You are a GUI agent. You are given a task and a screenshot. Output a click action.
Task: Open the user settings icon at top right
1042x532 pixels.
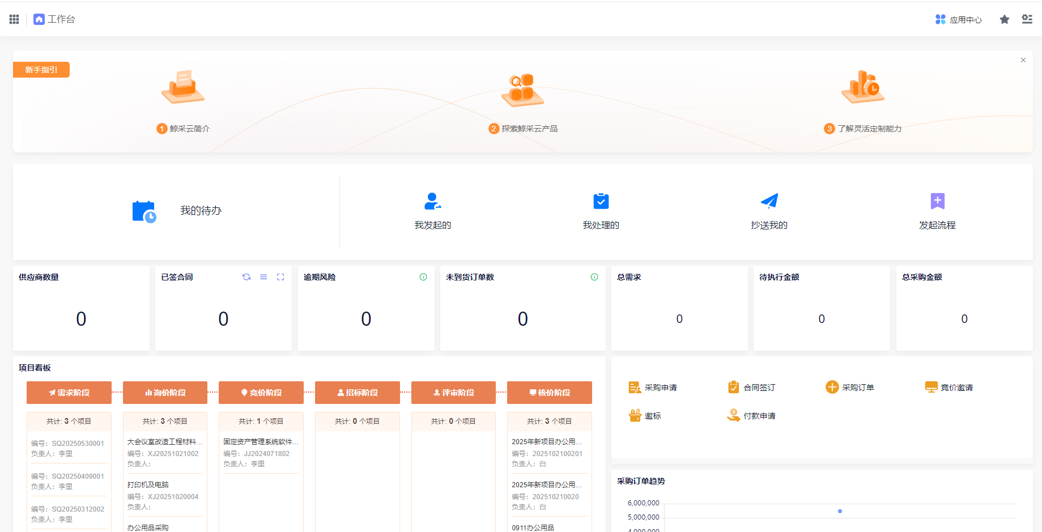pyautogui.click(x=1027, y=19)
